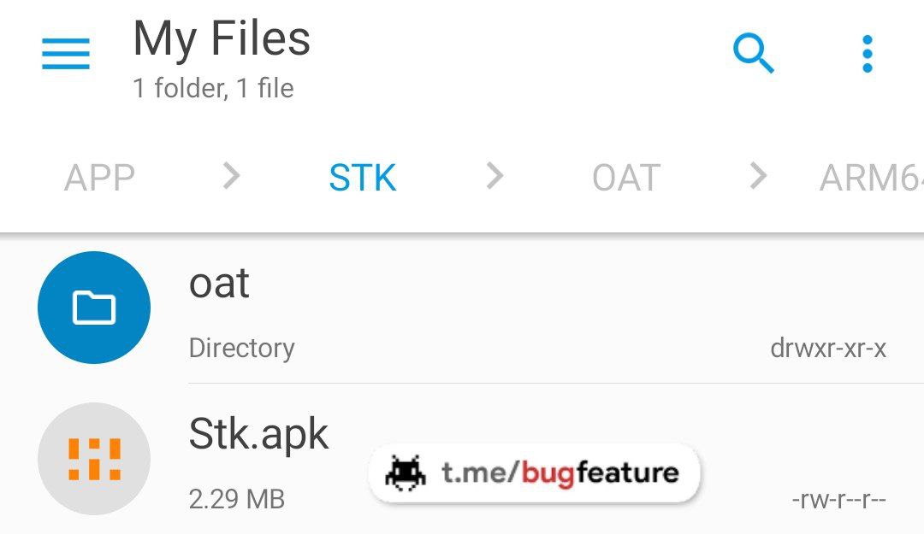
Task: Select the STK breadcrumb tab
Action: point(363,178)
